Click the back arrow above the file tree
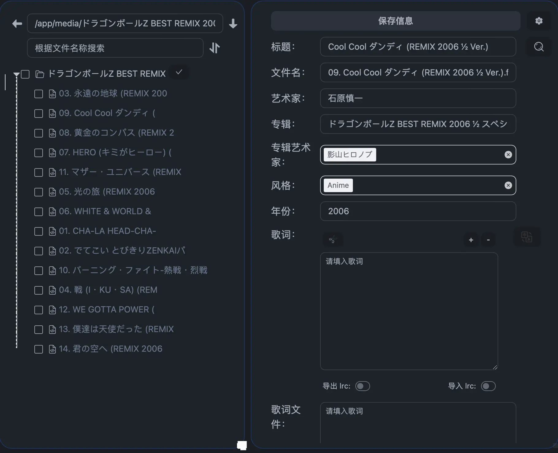The image size is (558, 453). tap(17, 23)
